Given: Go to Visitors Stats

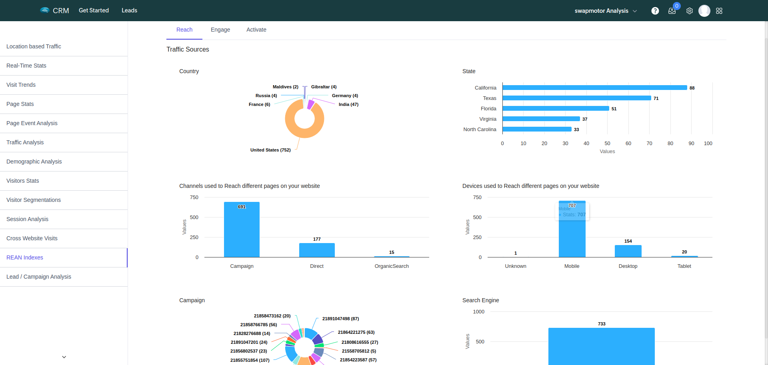Looking at the screenshot, I should pyautogui.click(x=64, y=181).
